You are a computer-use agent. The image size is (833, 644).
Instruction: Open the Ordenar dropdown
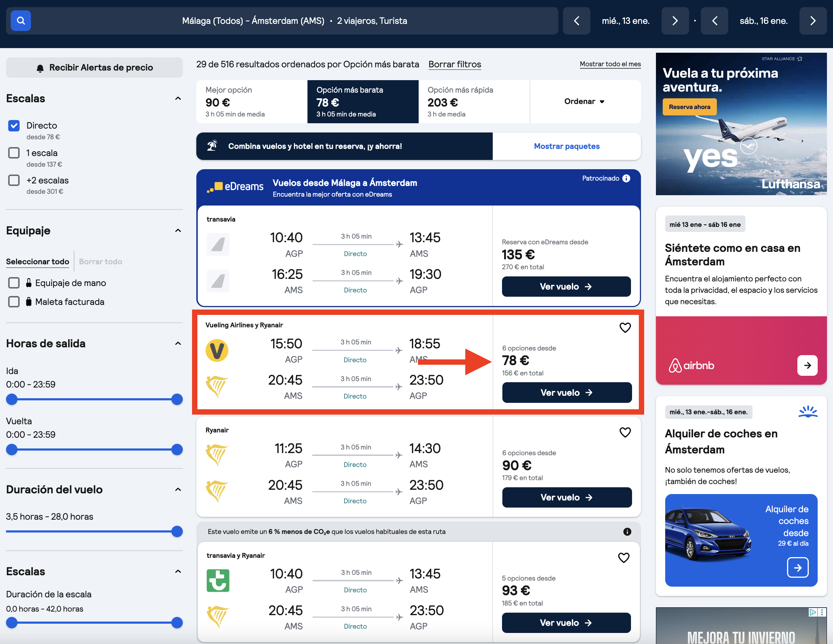[x=585, y=102]
